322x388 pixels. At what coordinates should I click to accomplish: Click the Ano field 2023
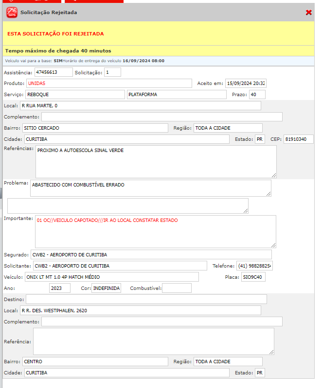(x=60, y=288)
